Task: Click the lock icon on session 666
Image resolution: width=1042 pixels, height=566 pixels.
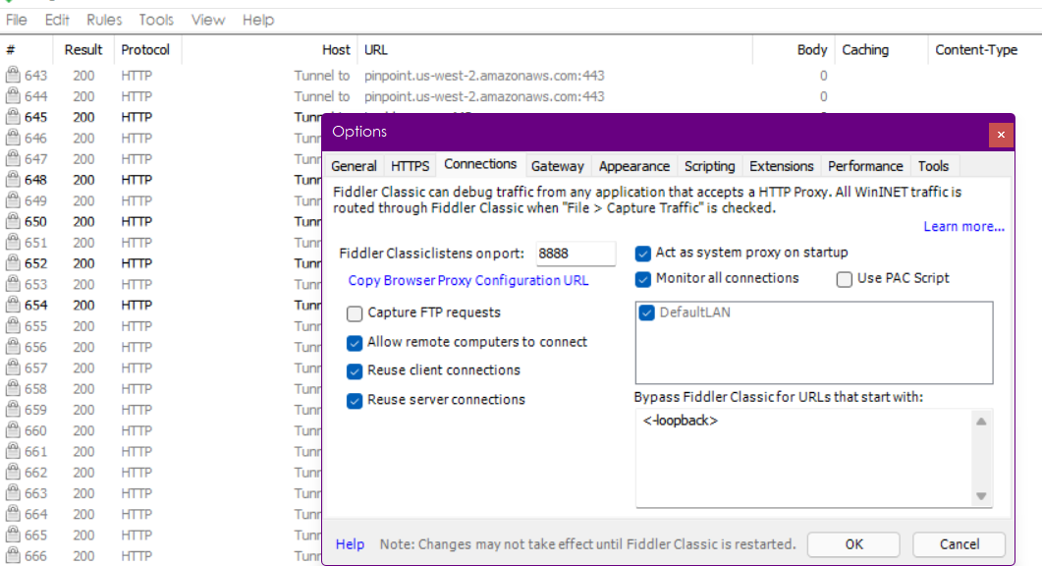Action: click(x=13, y=556)
